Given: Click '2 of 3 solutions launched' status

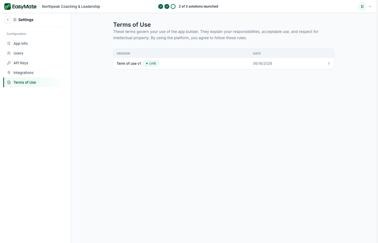Looking at the screenshot, I should (198, 6).
